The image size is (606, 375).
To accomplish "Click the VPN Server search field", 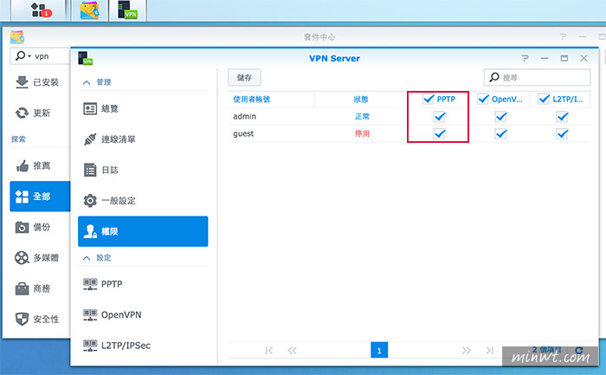I will 538,78.
